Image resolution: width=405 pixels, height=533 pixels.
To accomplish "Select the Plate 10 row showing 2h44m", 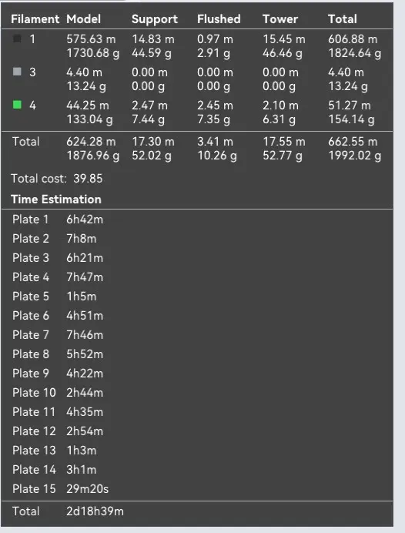I will (197, 393).
